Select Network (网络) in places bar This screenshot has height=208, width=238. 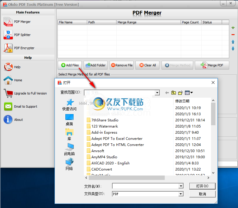(x=69, y=164)
